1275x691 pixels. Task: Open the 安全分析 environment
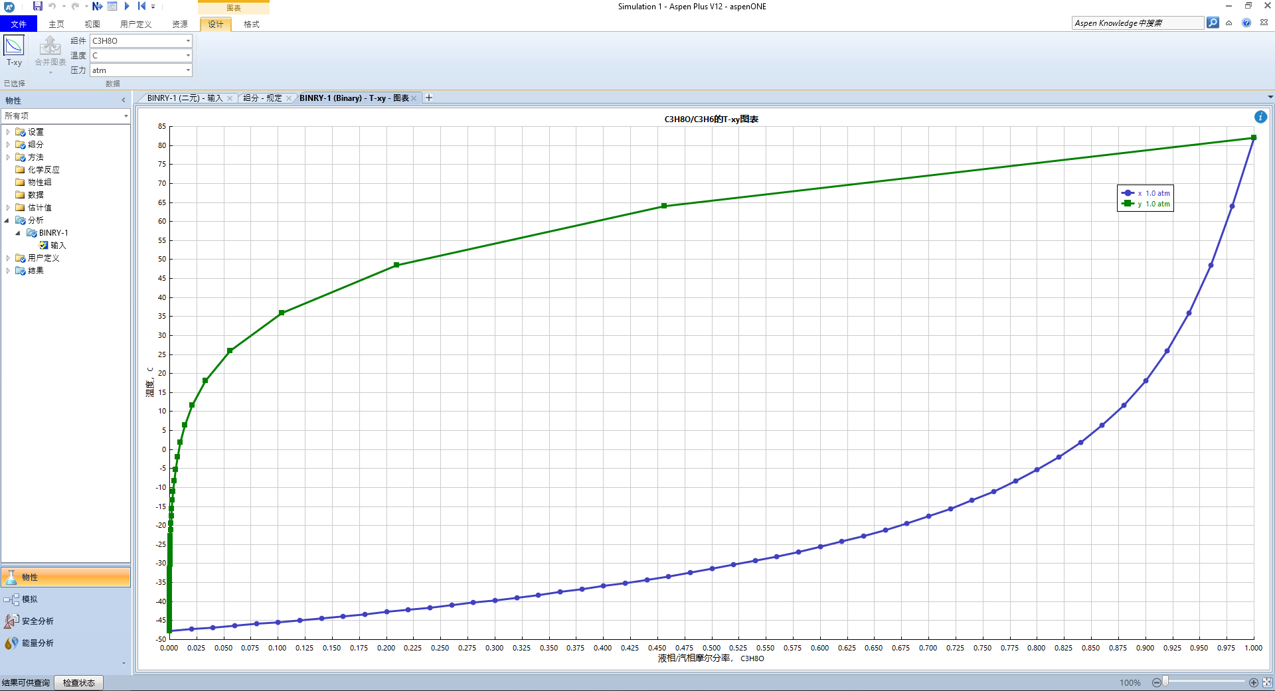point(65,621)
